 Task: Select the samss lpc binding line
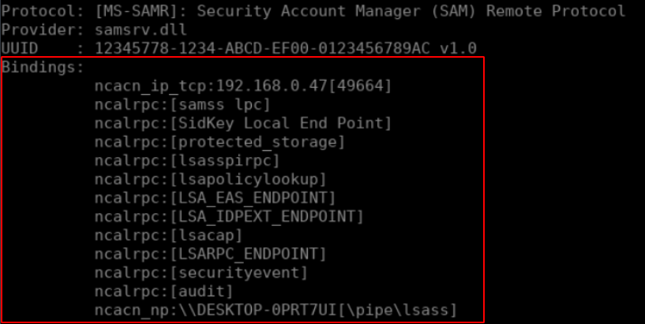pyautogui.click(x=182, y=104)
